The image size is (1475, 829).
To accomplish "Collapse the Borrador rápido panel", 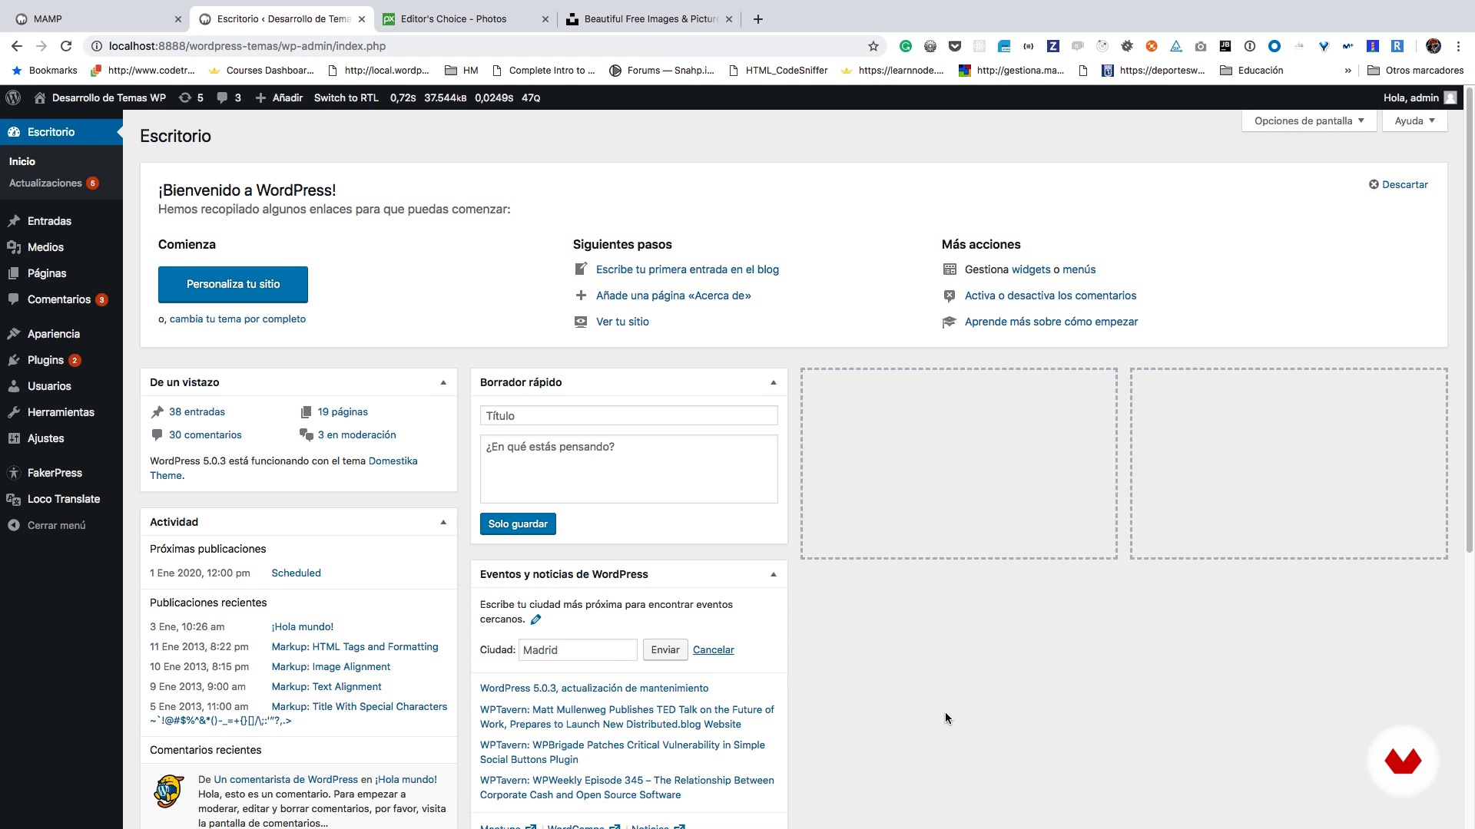I will point(774,382).
